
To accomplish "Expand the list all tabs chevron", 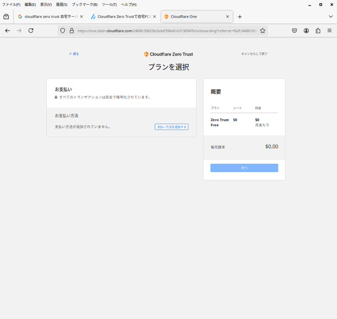I will pyautogui.click(x=331, y=17).
